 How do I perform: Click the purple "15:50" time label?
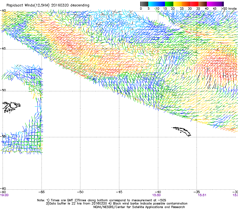tap(157, 195)
